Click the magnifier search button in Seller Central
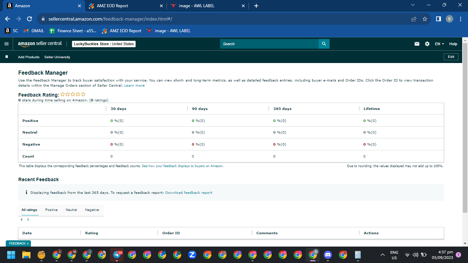468x263 pixels. pyautogui.click(x=324, y=44)
